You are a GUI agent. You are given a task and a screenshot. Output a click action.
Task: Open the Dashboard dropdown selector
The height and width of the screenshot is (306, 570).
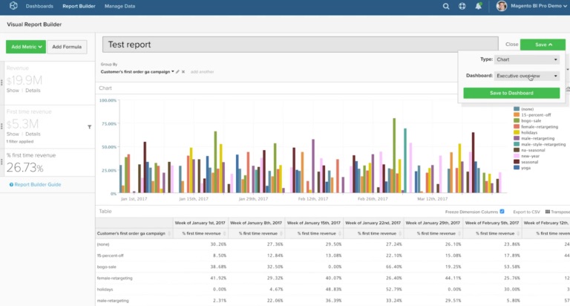[528, 76]
